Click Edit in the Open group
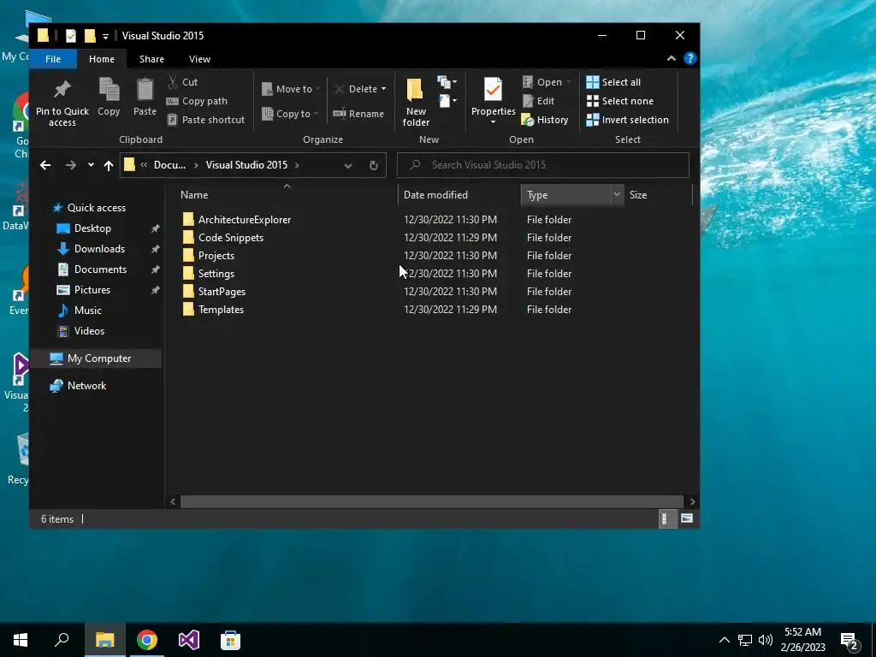Screen dimensions: 876x657 pyautogui.click(x=539, y=101)
